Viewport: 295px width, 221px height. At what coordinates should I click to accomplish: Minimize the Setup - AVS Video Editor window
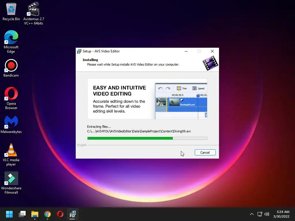(x=186, y=51)
